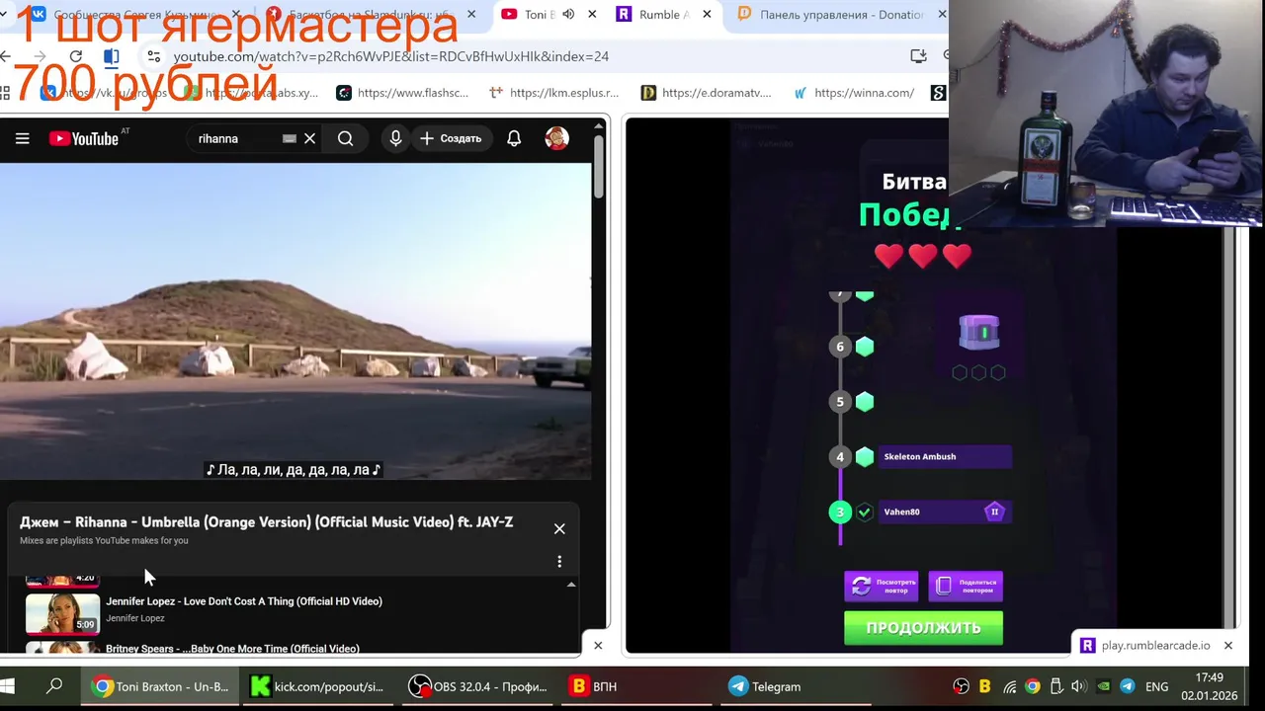Select the Vahen80 stage 3 entry
Image resolution: width=1265 pixels, height=711 pixels.
click(x=945, y=512)
